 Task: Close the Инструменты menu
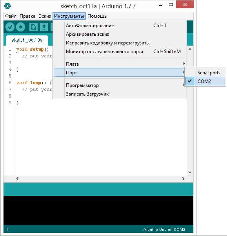(69, 16)
